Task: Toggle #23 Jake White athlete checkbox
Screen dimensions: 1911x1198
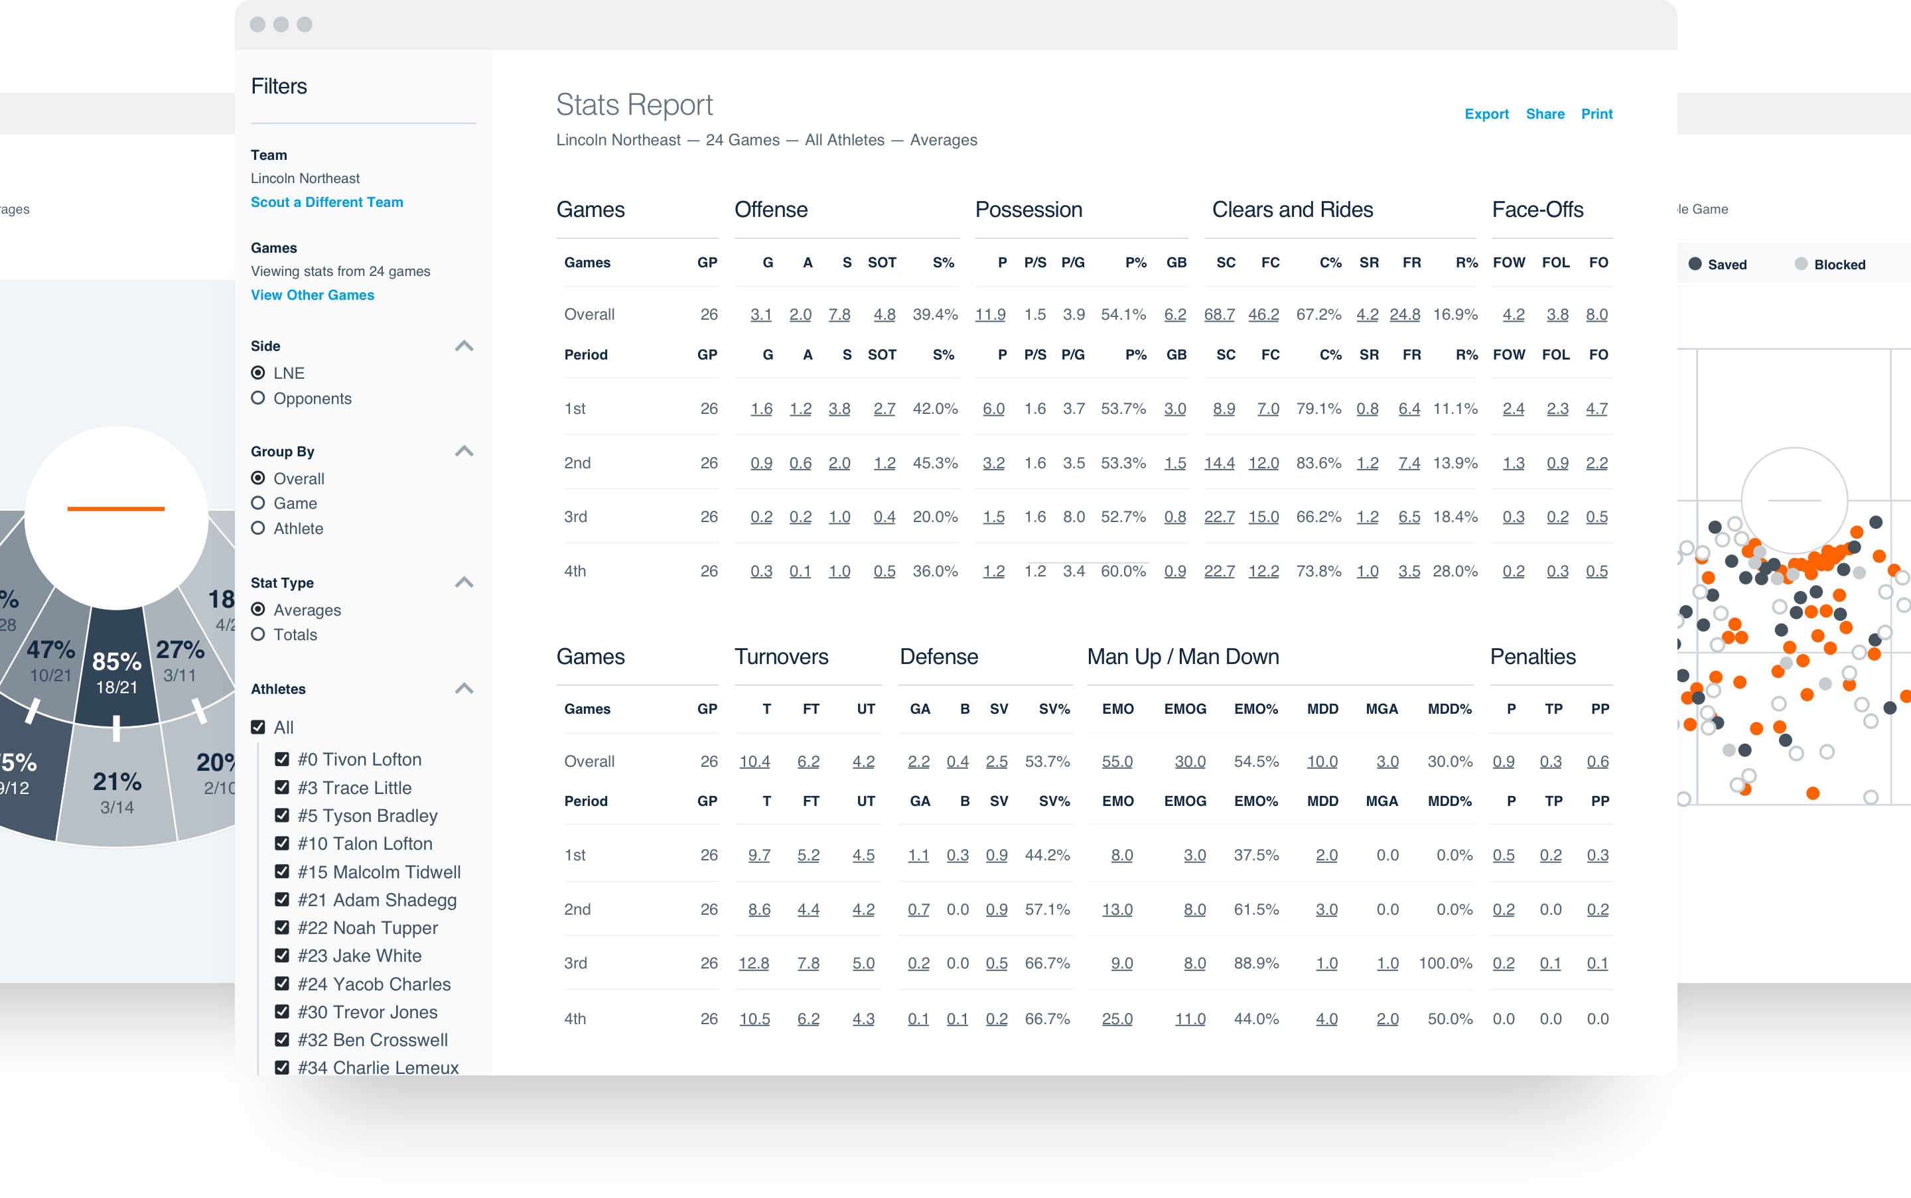Action: click(x=281, y=955)
